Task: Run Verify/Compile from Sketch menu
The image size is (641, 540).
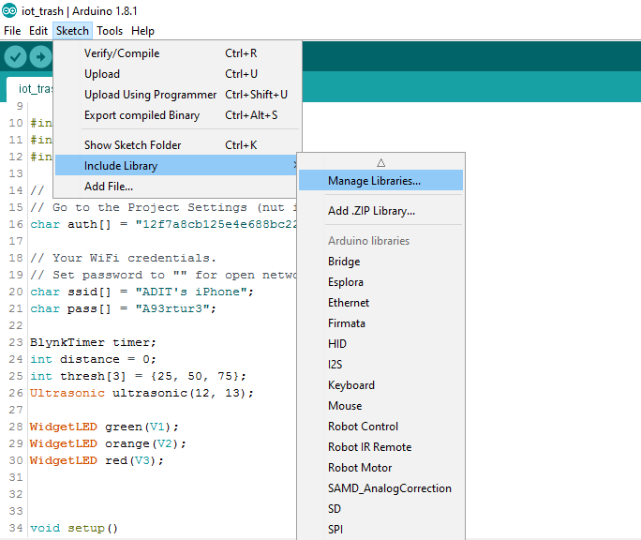Action: (122, 53)
